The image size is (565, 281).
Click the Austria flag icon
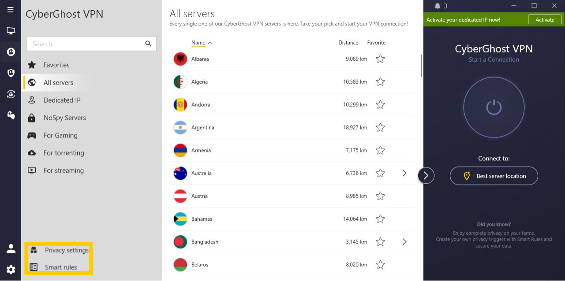click(x=180, y=196)
